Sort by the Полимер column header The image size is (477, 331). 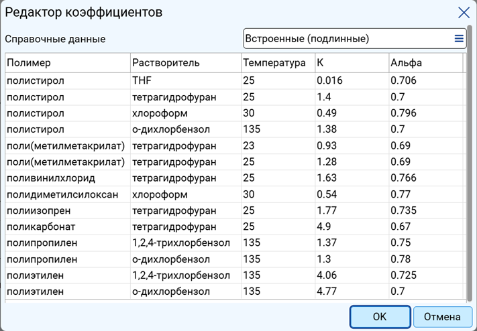[68, 63]
